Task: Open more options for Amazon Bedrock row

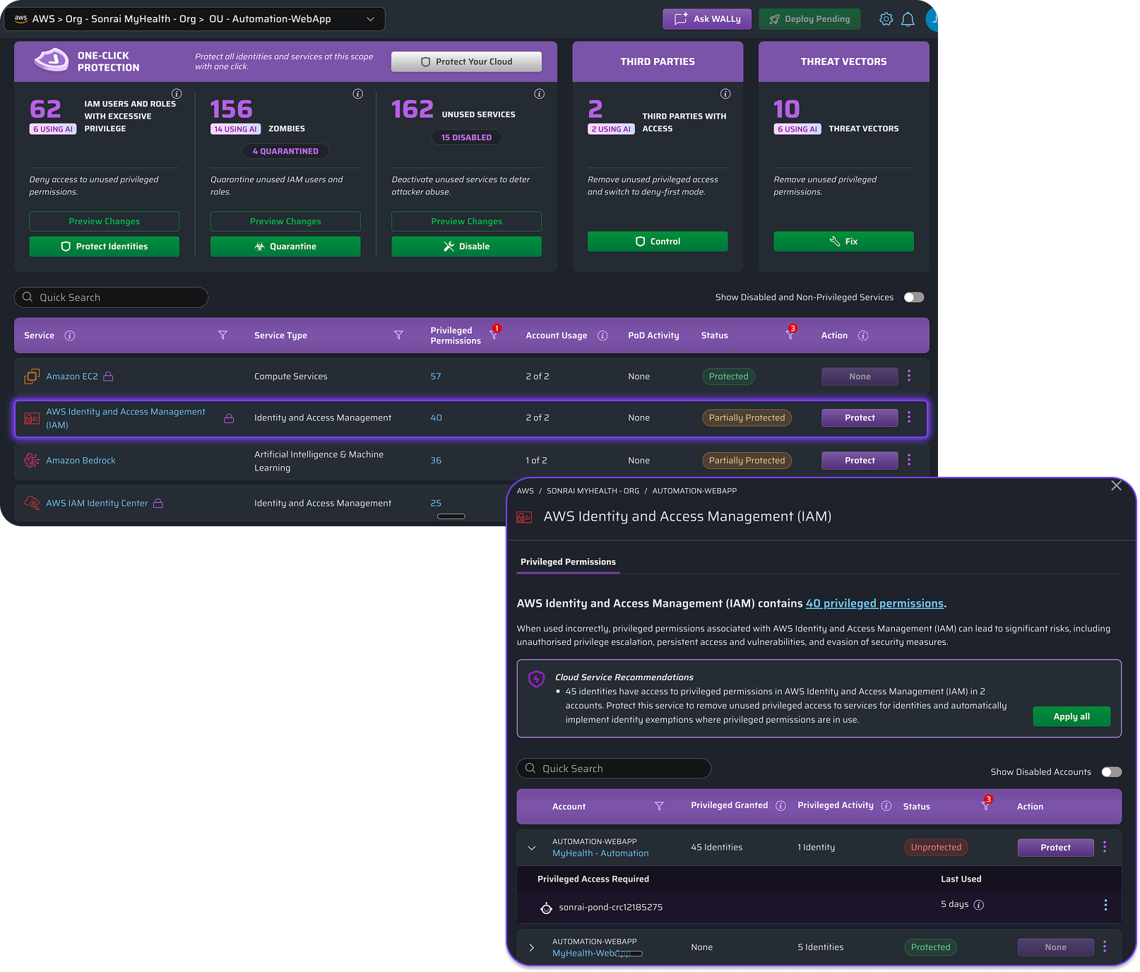Action: (x=909, y=460)
